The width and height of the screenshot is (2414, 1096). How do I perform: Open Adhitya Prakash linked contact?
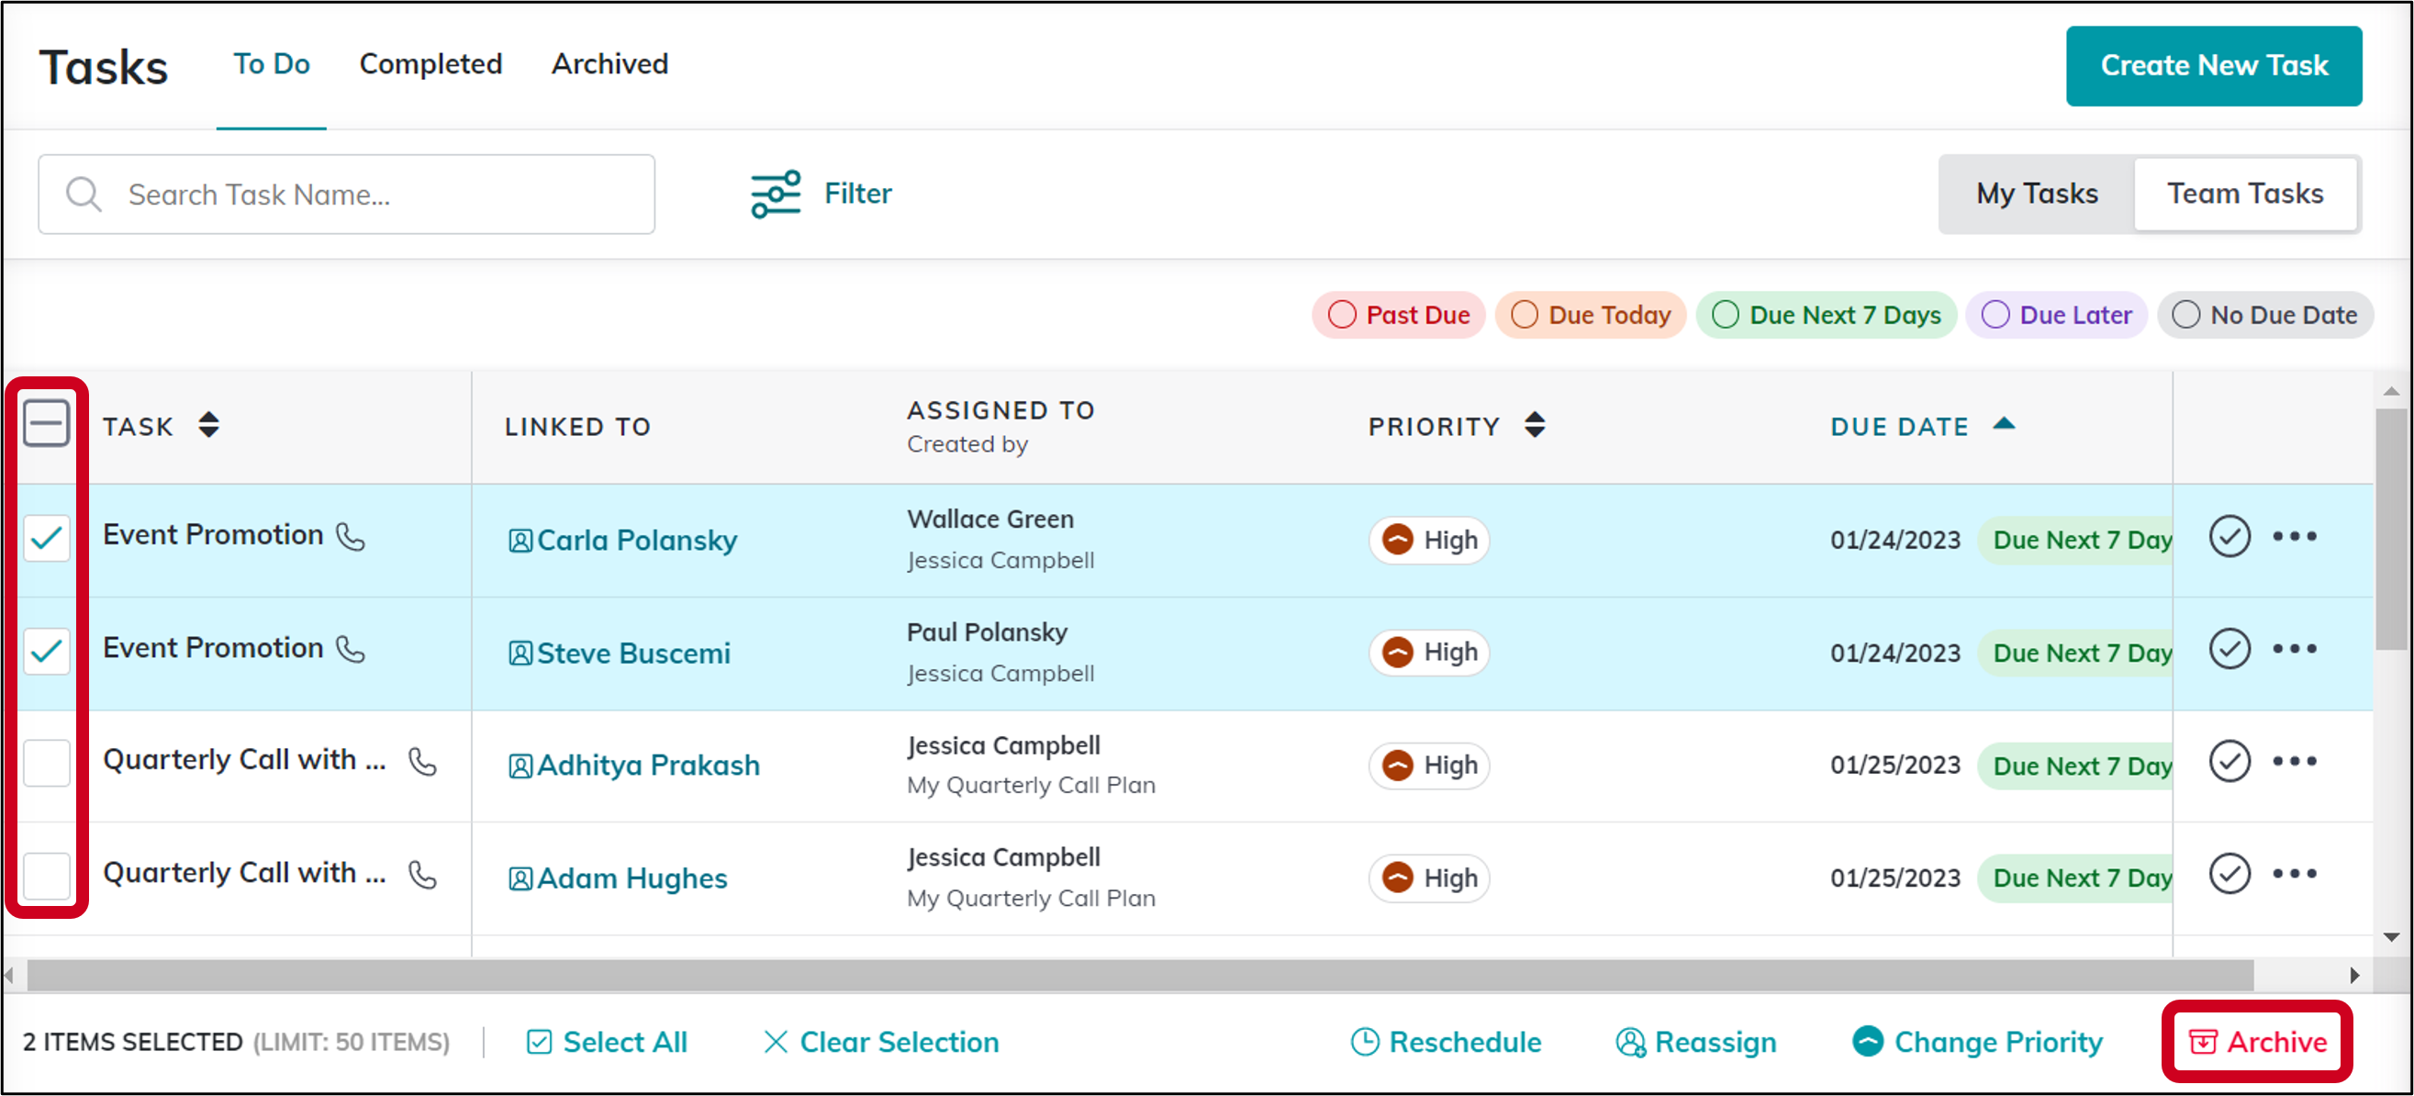coord(649,766)
